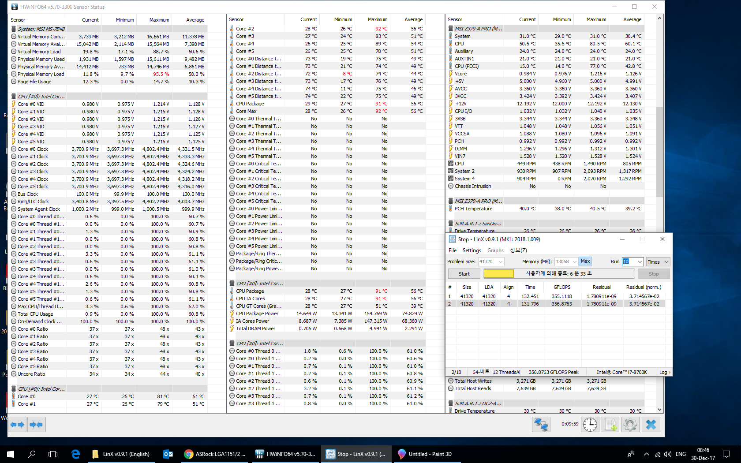This screenshot has height=463, width=741.
Task: Click the blue X close sensors icon
Action: (651, 425)
